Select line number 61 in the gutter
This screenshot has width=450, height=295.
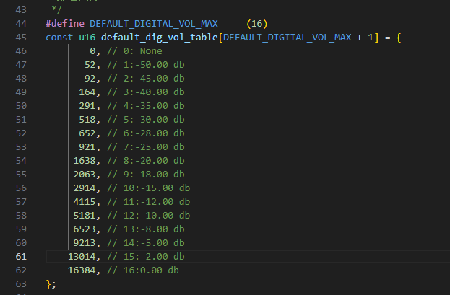(x=21, y=256)
